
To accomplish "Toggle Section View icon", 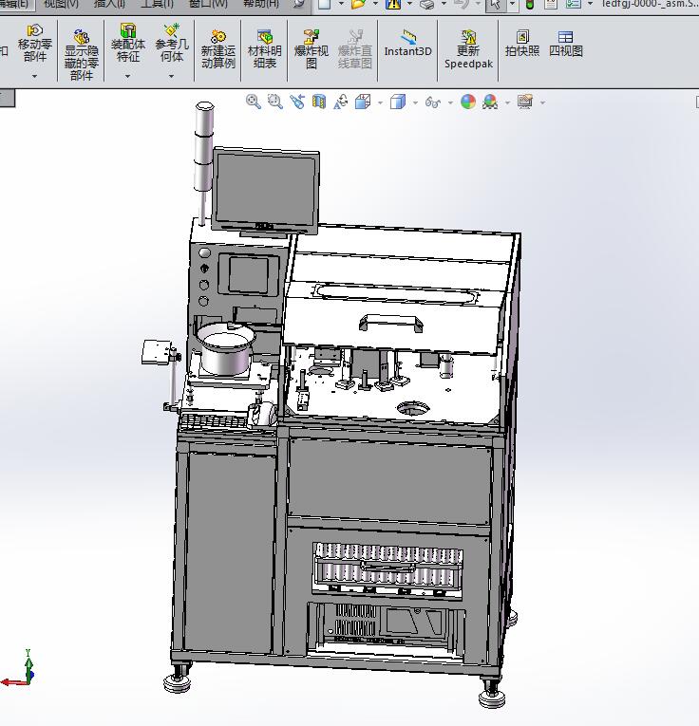I will coord(319,102).
